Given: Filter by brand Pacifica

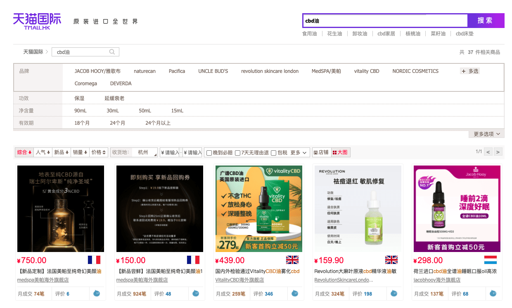Looking at the screenshot, I should click(177, 71).
